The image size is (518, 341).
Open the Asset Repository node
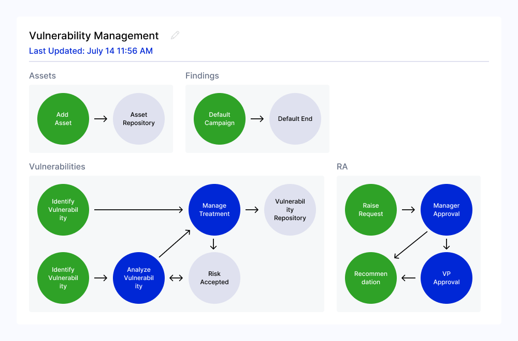click(139, 119)
